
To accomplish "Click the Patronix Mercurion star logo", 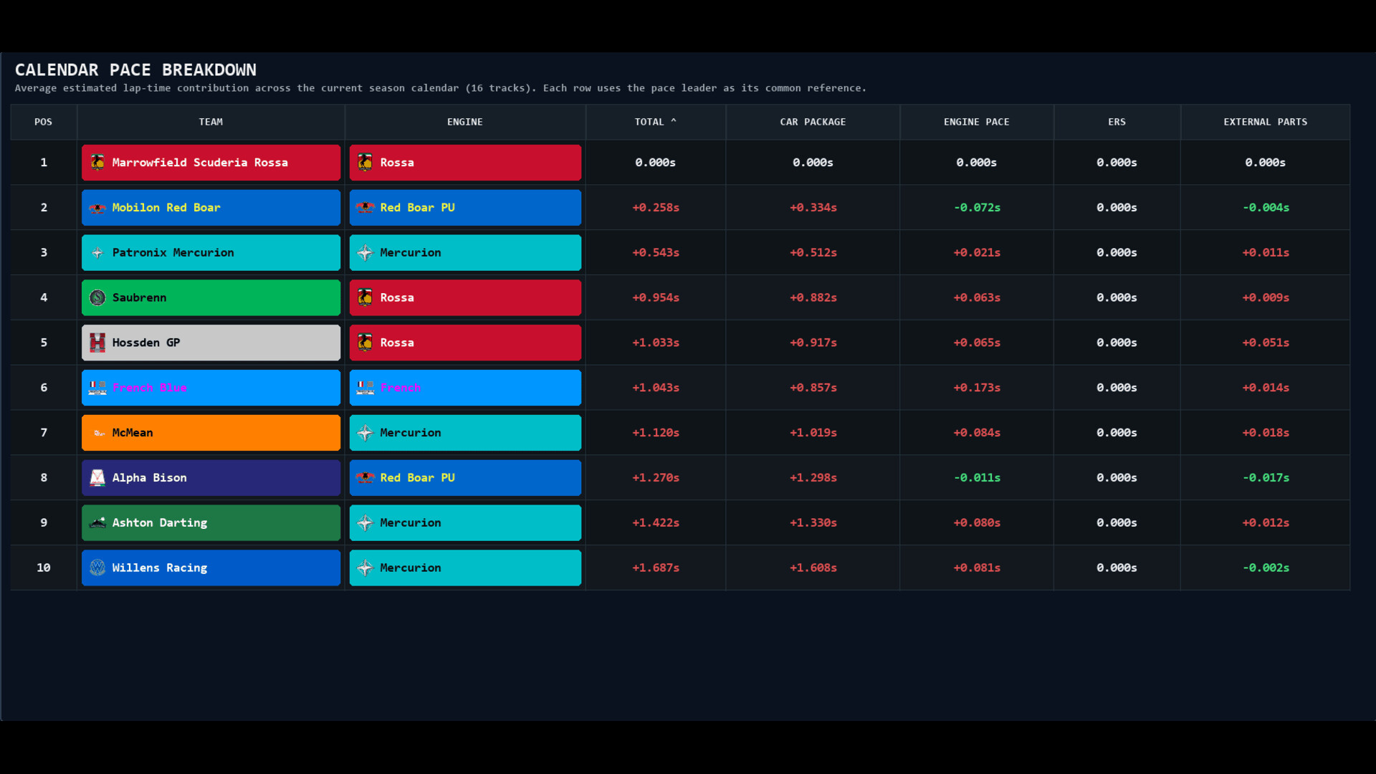I will (97, 253).
